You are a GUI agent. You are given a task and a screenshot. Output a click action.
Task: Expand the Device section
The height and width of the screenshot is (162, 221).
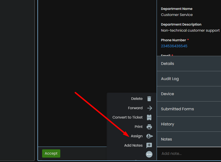tap(189, 94)
